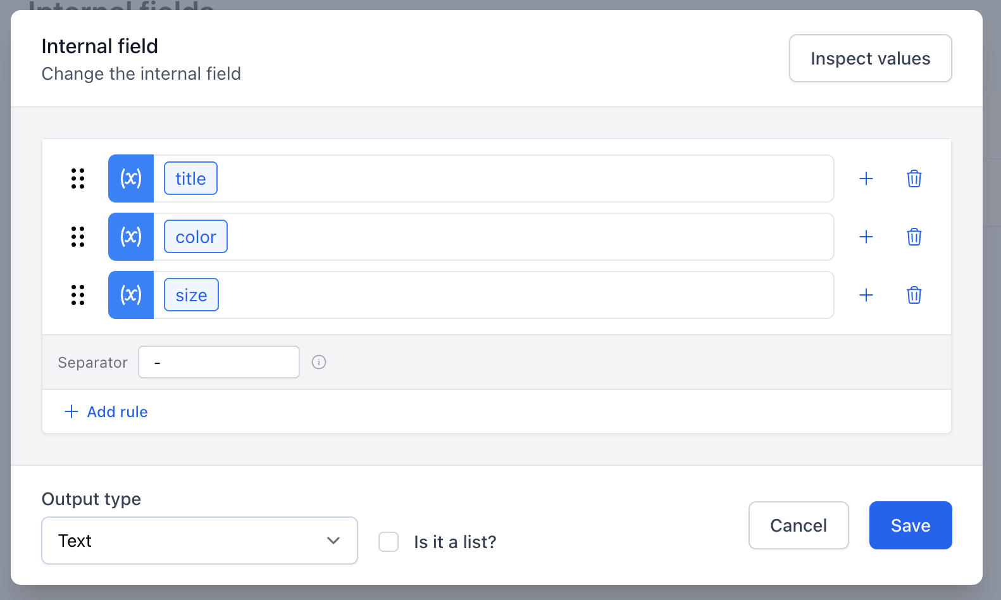Click Add rule
This screenshot has width=1001, height=600.
click(x=106, y=411)
